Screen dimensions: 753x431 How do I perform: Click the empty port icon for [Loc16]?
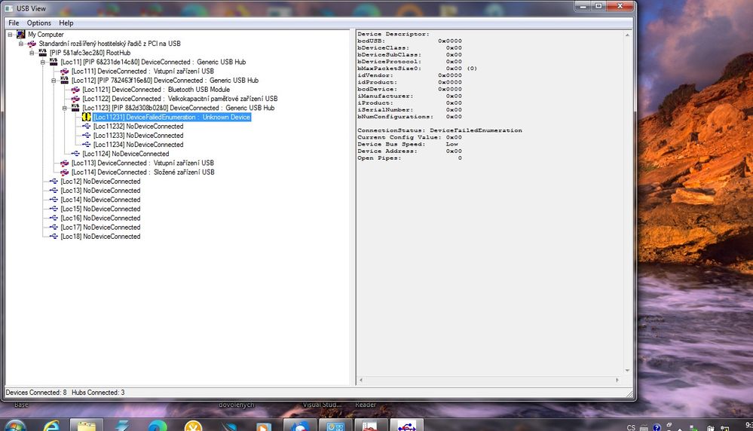(54, 218)
